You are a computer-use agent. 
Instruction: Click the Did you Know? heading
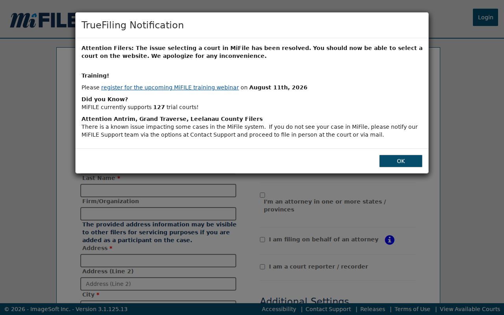pos(105,99)
